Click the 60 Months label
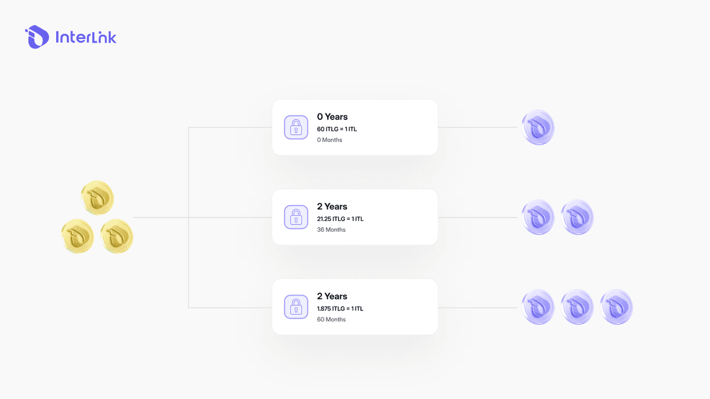710x399 pixels. (x=331, y=319)
